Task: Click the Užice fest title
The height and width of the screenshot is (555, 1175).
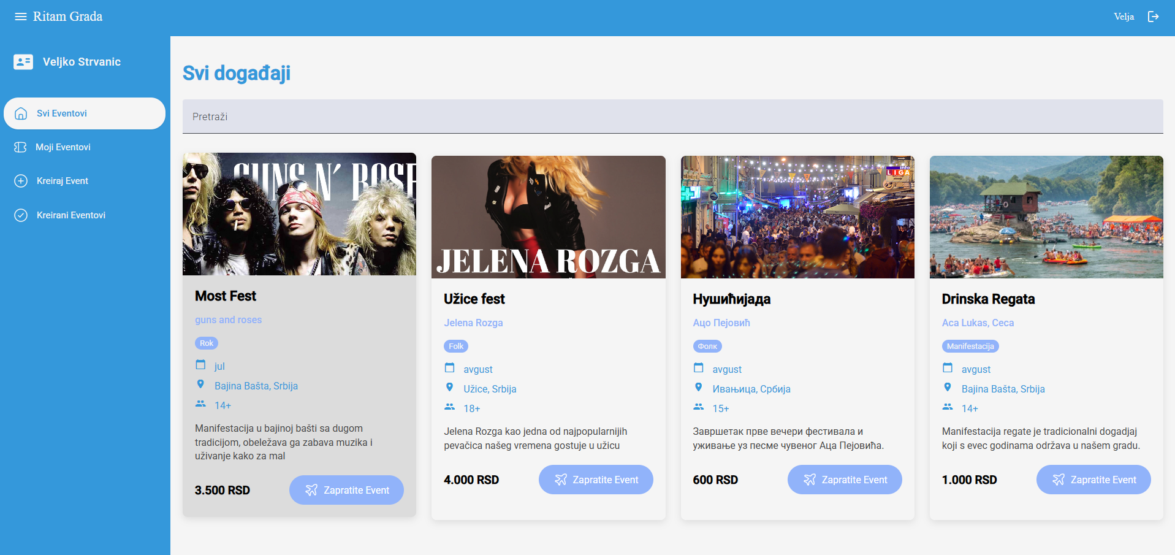Action: click(474, 299)
